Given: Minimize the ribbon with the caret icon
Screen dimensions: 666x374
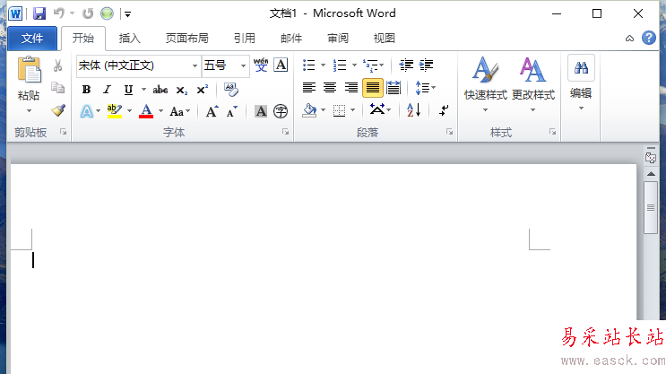Looking at the screenshot, I should tap(629, 39).
